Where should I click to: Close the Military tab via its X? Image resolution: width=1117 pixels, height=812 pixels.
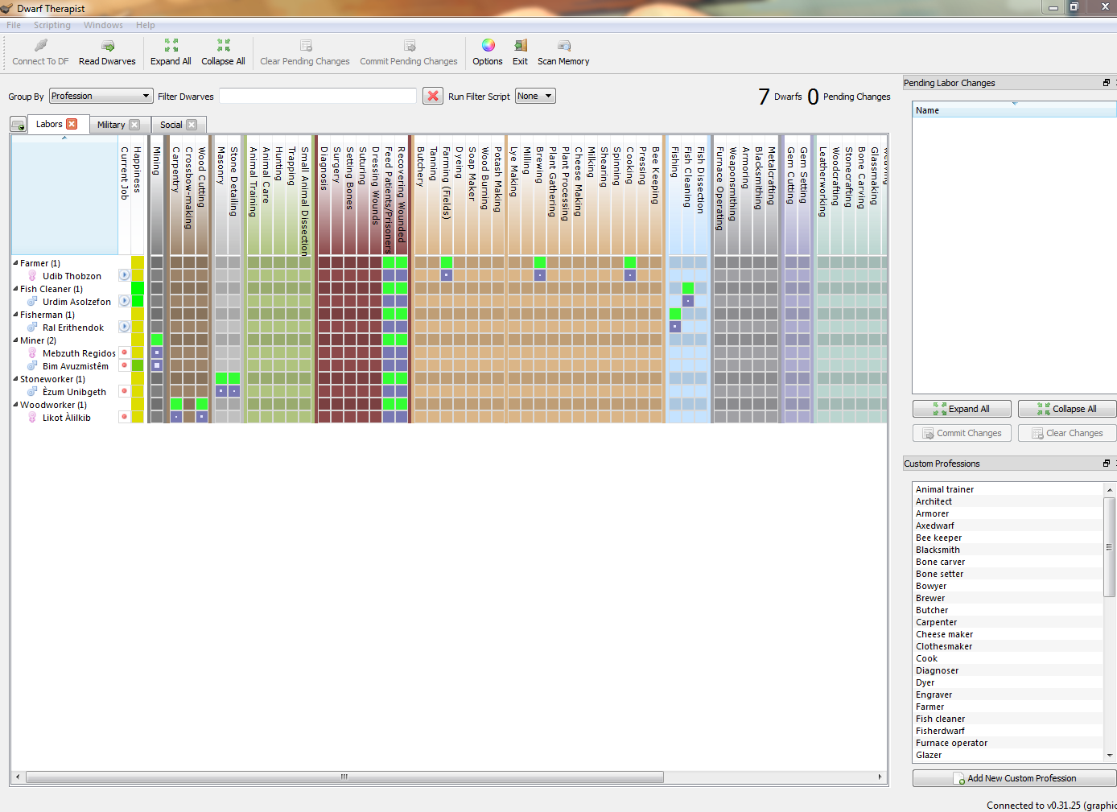tap(134, 125)
